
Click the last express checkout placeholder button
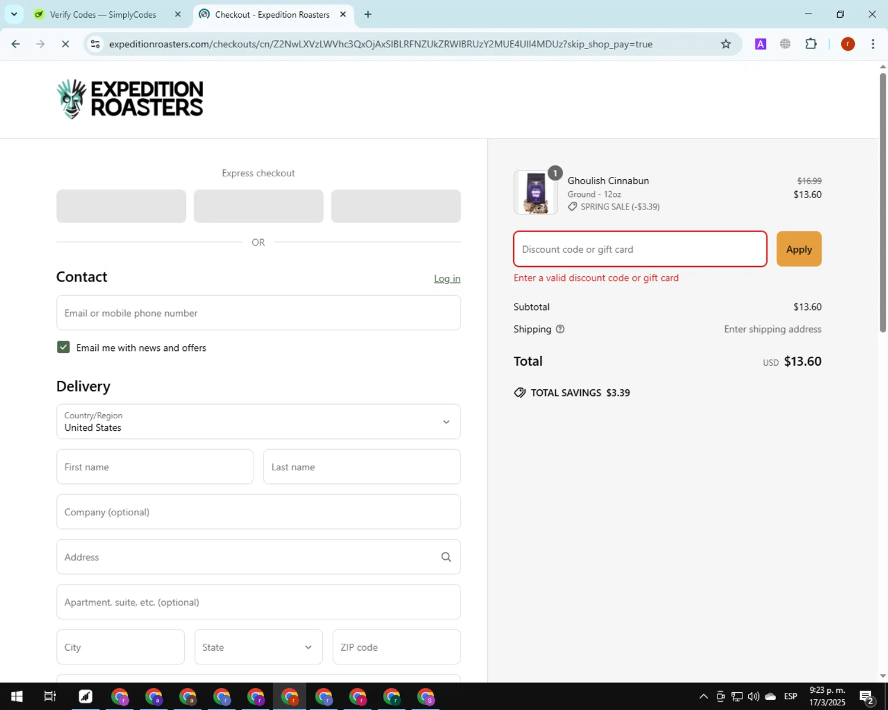396,206
